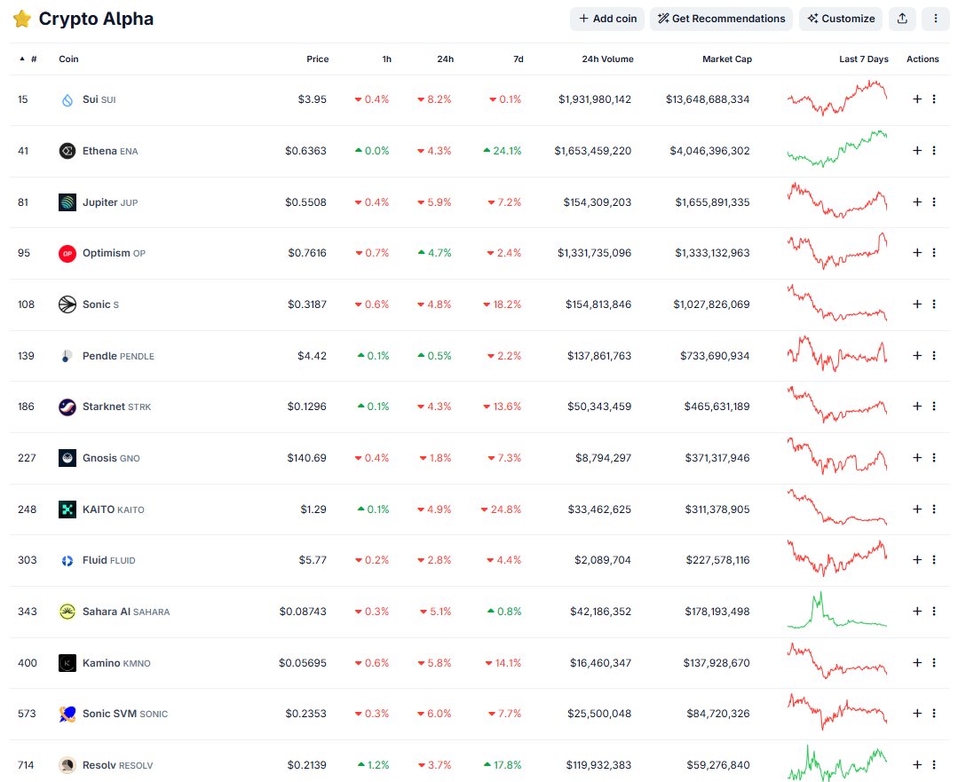This screenshot has width=958, height=782.
Task: Open the Optimism OP coin link
Action: (x=114, y=253)
